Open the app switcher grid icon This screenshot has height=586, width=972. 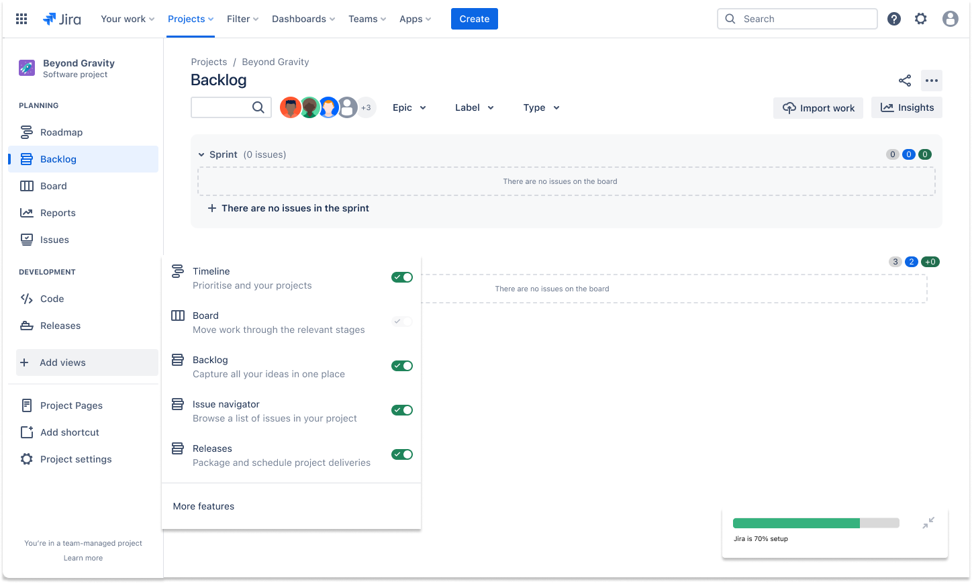[21, 19]
